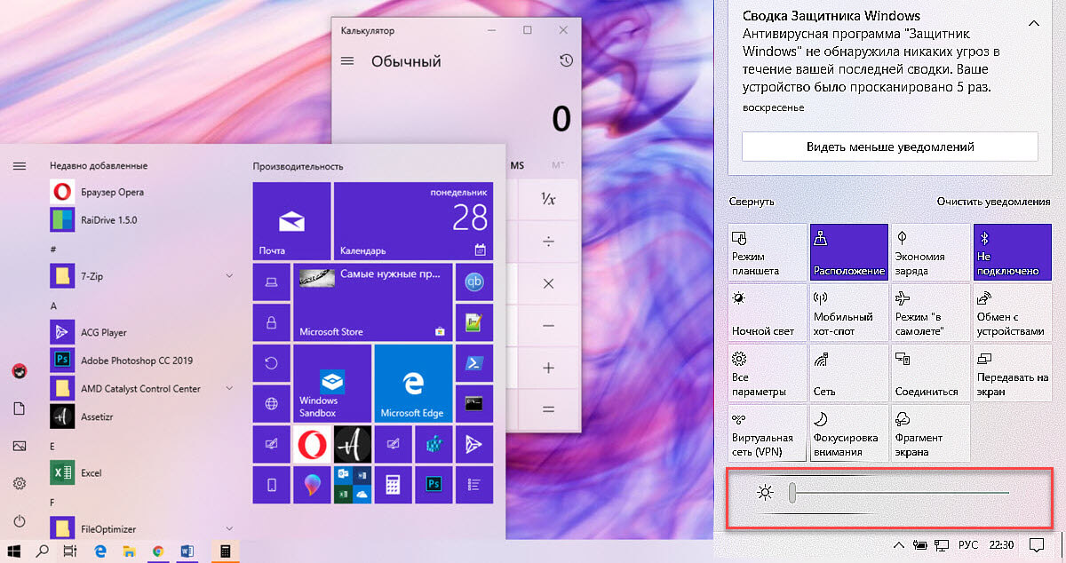Open Pictures icon in Start rail
The height and width of the screenshot is (563, 1066).
[19, 446]
